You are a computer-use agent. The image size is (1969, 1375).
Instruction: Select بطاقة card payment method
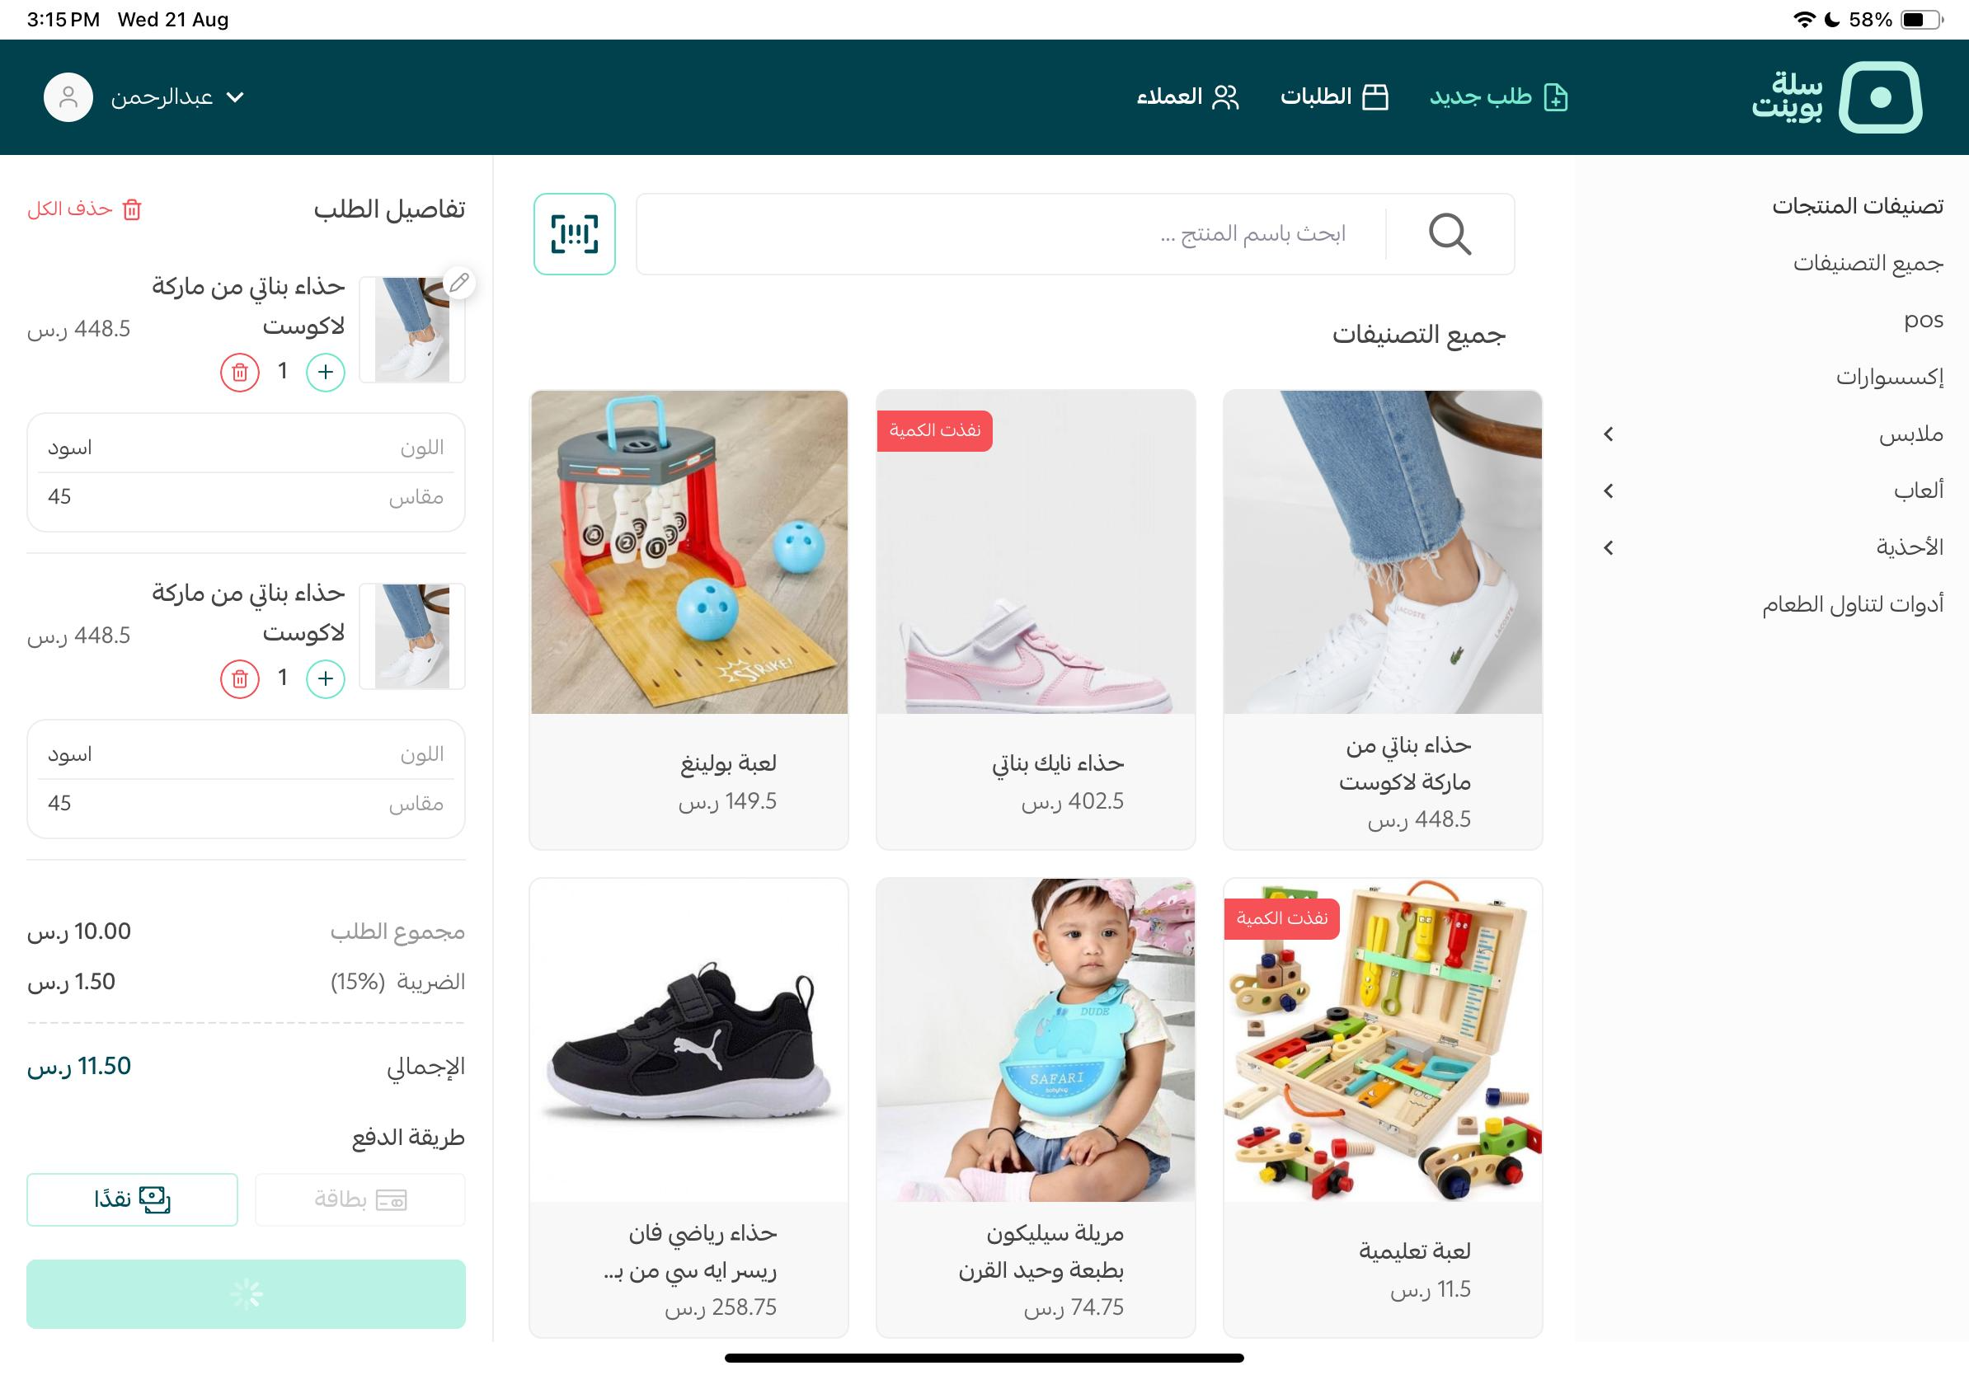pyautogui.click(x=360, y=1199)
